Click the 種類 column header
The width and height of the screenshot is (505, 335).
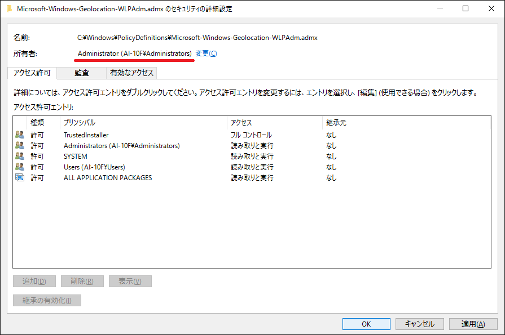point(37,122)
